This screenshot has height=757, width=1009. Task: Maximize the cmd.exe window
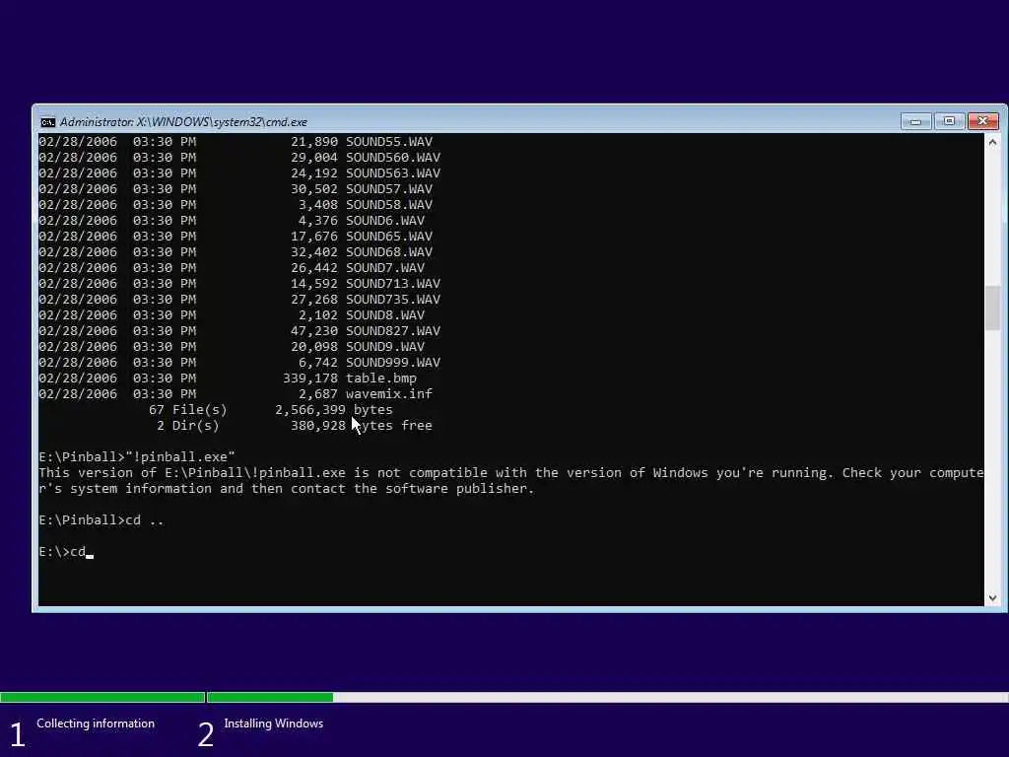tap(949, 121)
